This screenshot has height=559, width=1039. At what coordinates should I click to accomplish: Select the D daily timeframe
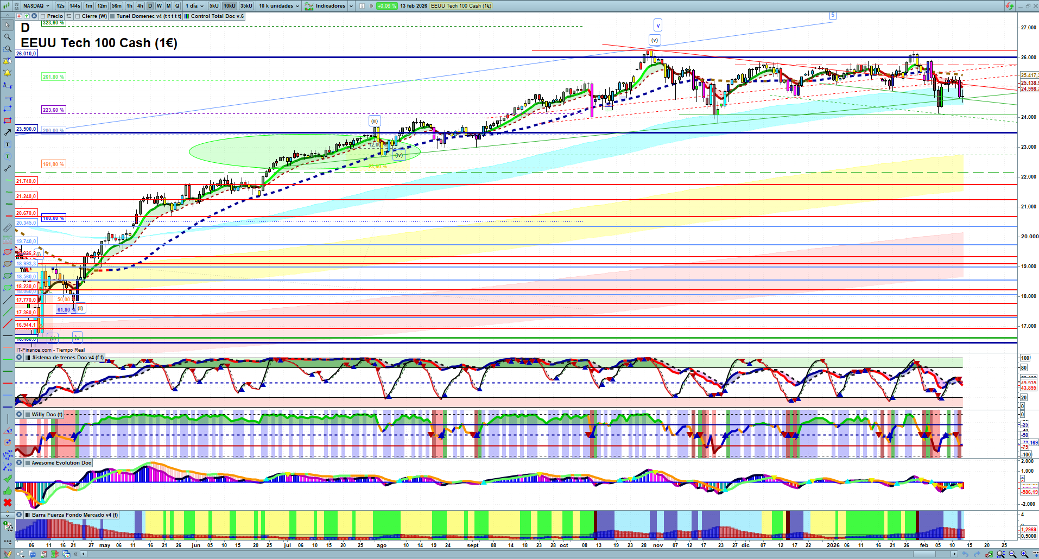click(150, 6)
